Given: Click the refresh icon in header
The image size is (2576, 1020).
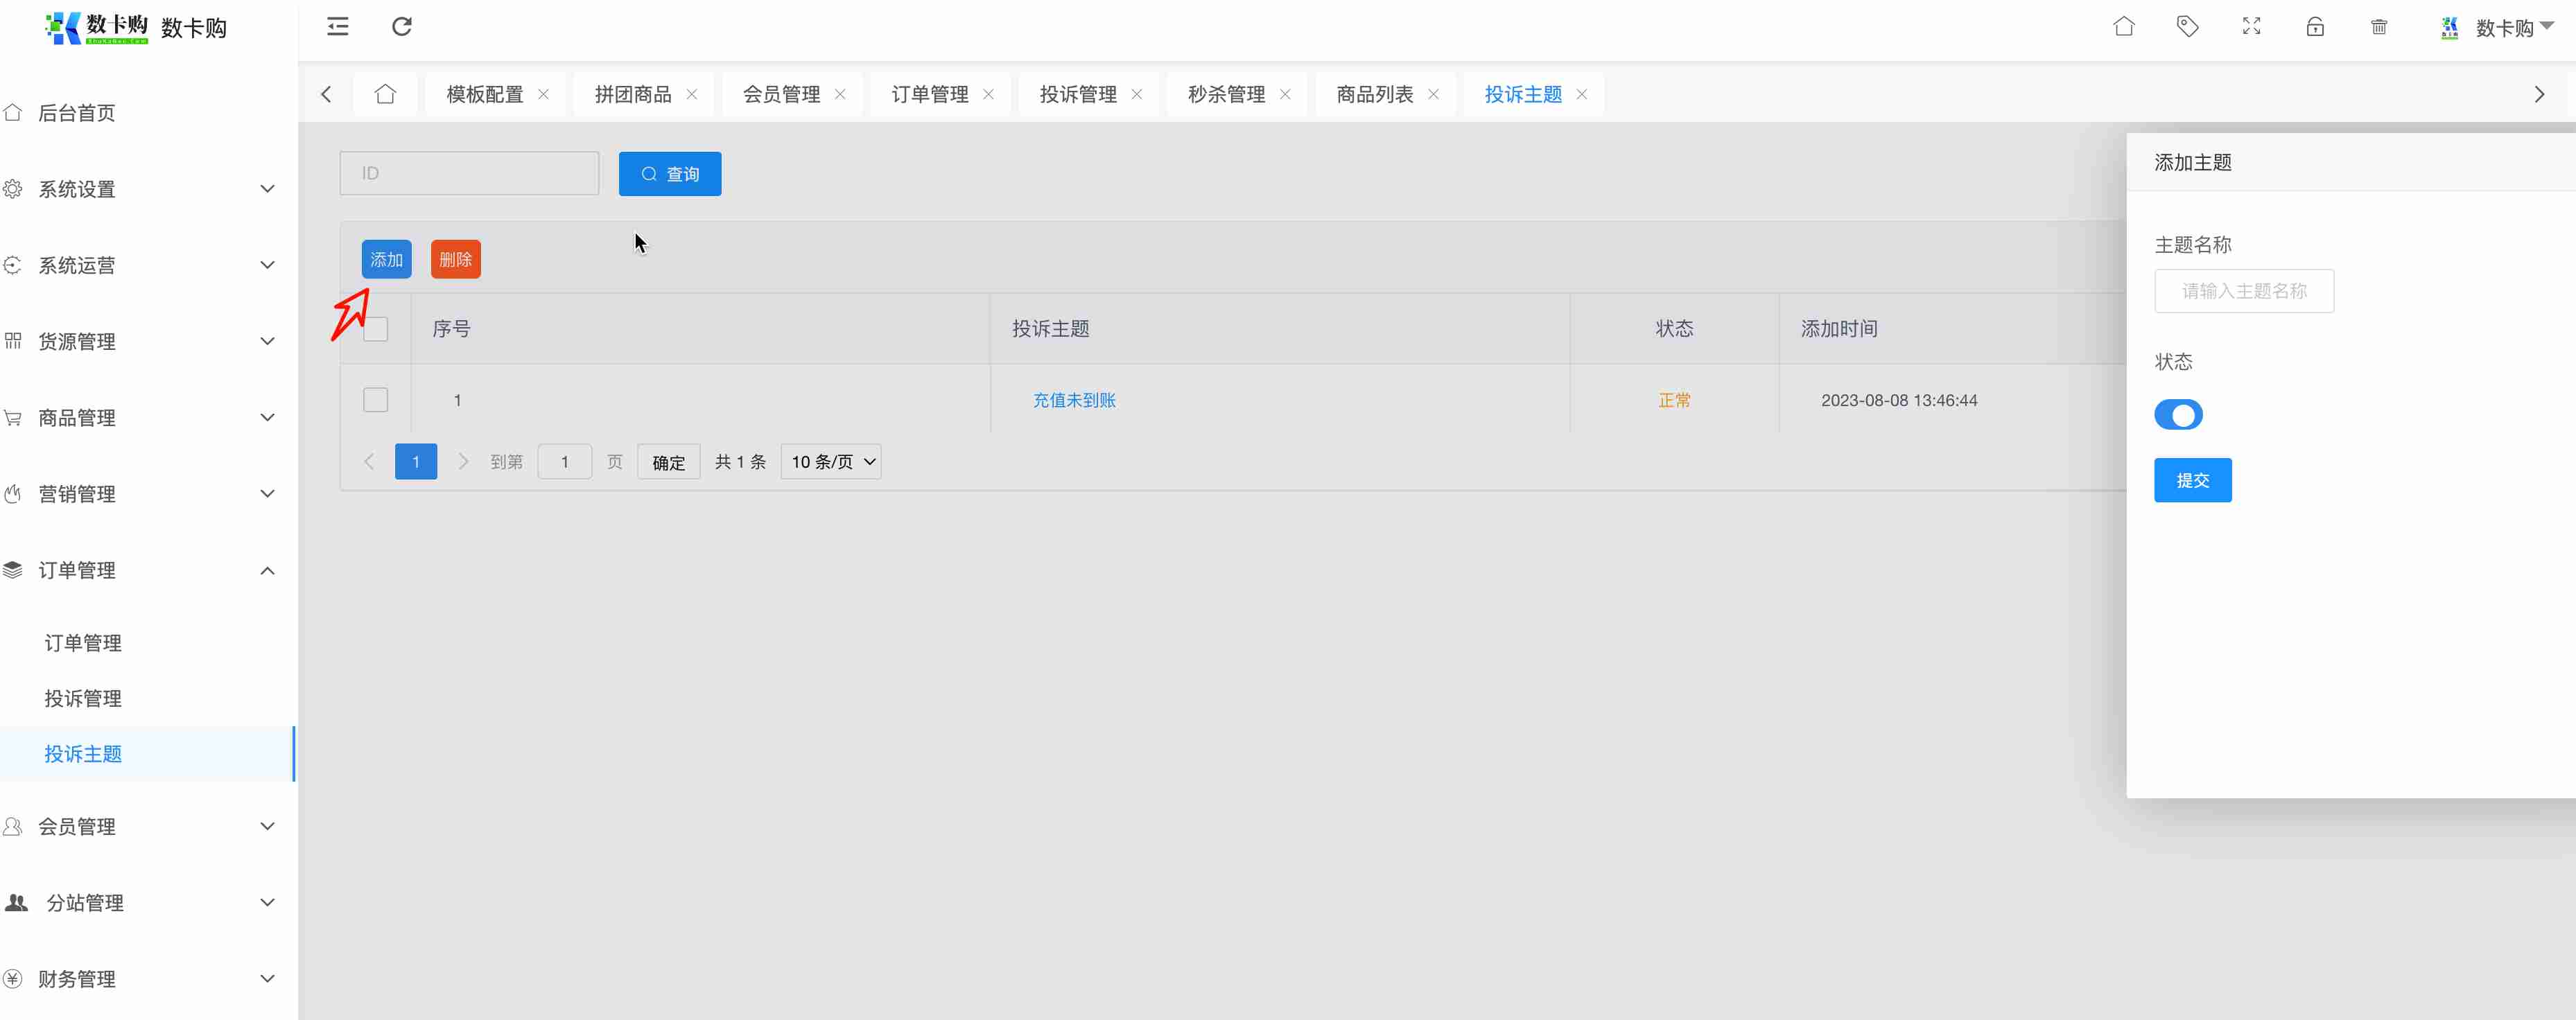Looking at the screenshot, I should point(402,27).
